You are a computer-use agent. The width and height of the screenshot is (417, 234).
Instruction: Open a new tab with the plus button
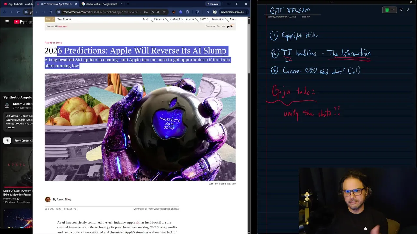point(128,4)
